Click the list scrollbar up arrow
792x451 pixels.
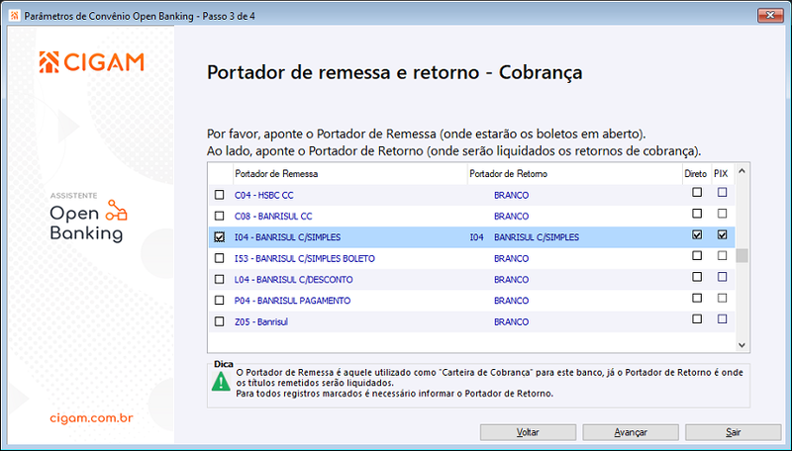coord(742,171)
